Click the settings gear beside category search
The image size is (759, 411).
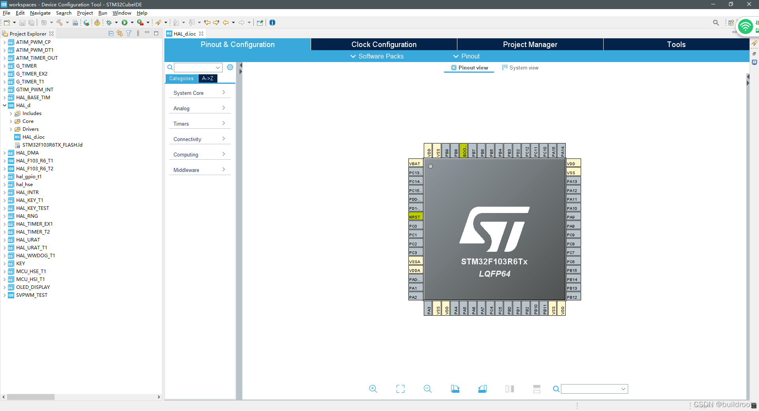(x=230, y=67)
